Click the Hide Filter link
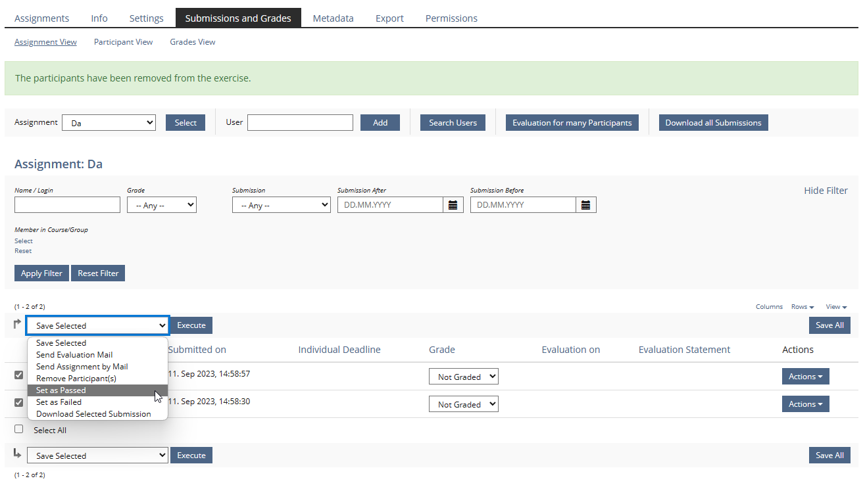The image size is (865, 489). pyautogui.click(x=826, y=191)
